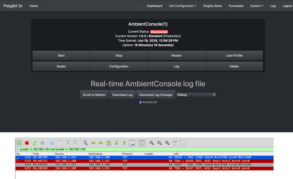Screen dimensions: 293x179
Task: Start capture with Wireshark shark fin icon
Action: coord(19,143)
